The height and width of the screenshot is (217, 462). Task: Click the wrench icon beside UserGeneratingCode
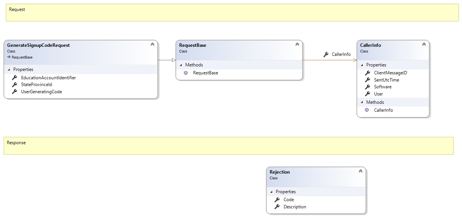(15, 92)
